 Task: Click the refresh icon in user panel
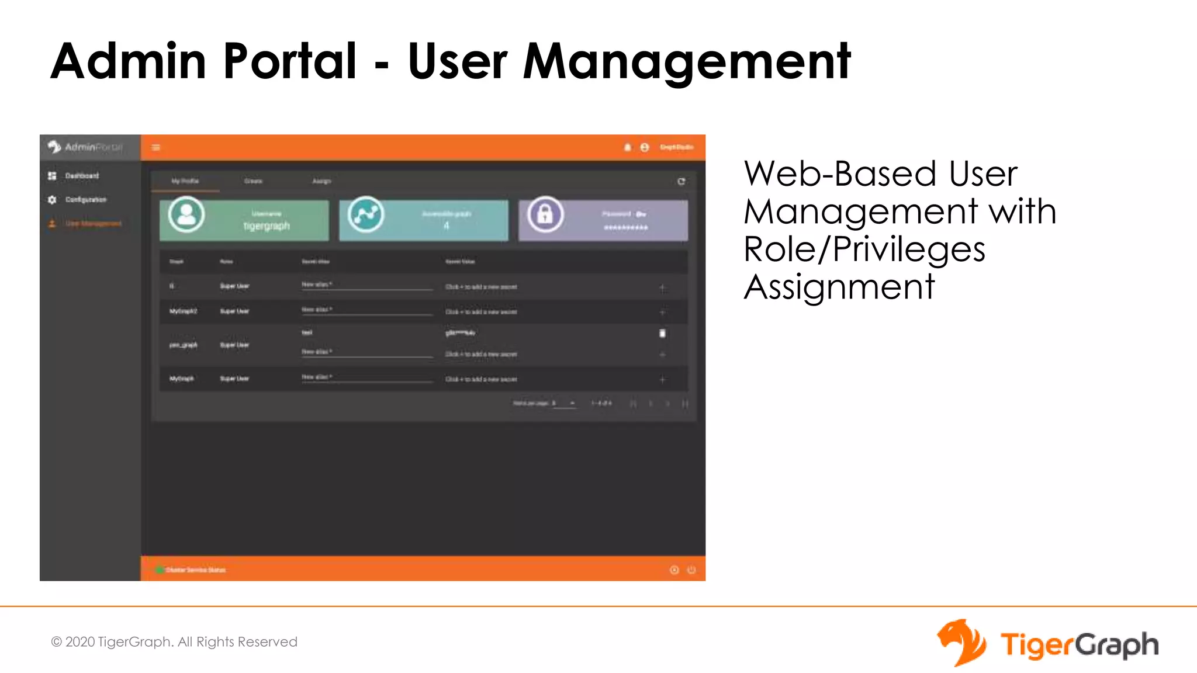pyautogui.click(x=681, y=182)
